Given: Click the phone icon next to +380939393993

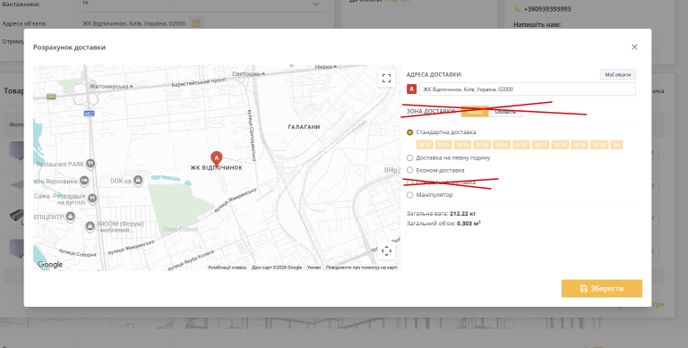Looking at the screenshot, I should [x=517, y=9].
